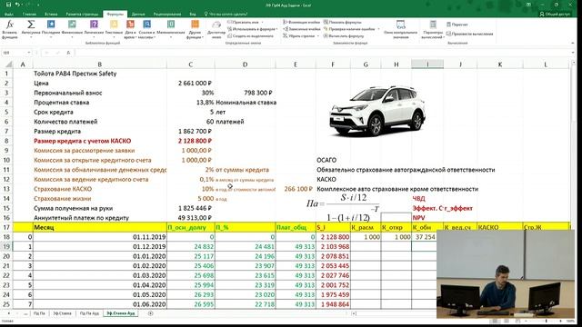Select the yellow header cell 'Плат_общ'
This screenshot has width=582, height=327.
[x=296, y=227]
